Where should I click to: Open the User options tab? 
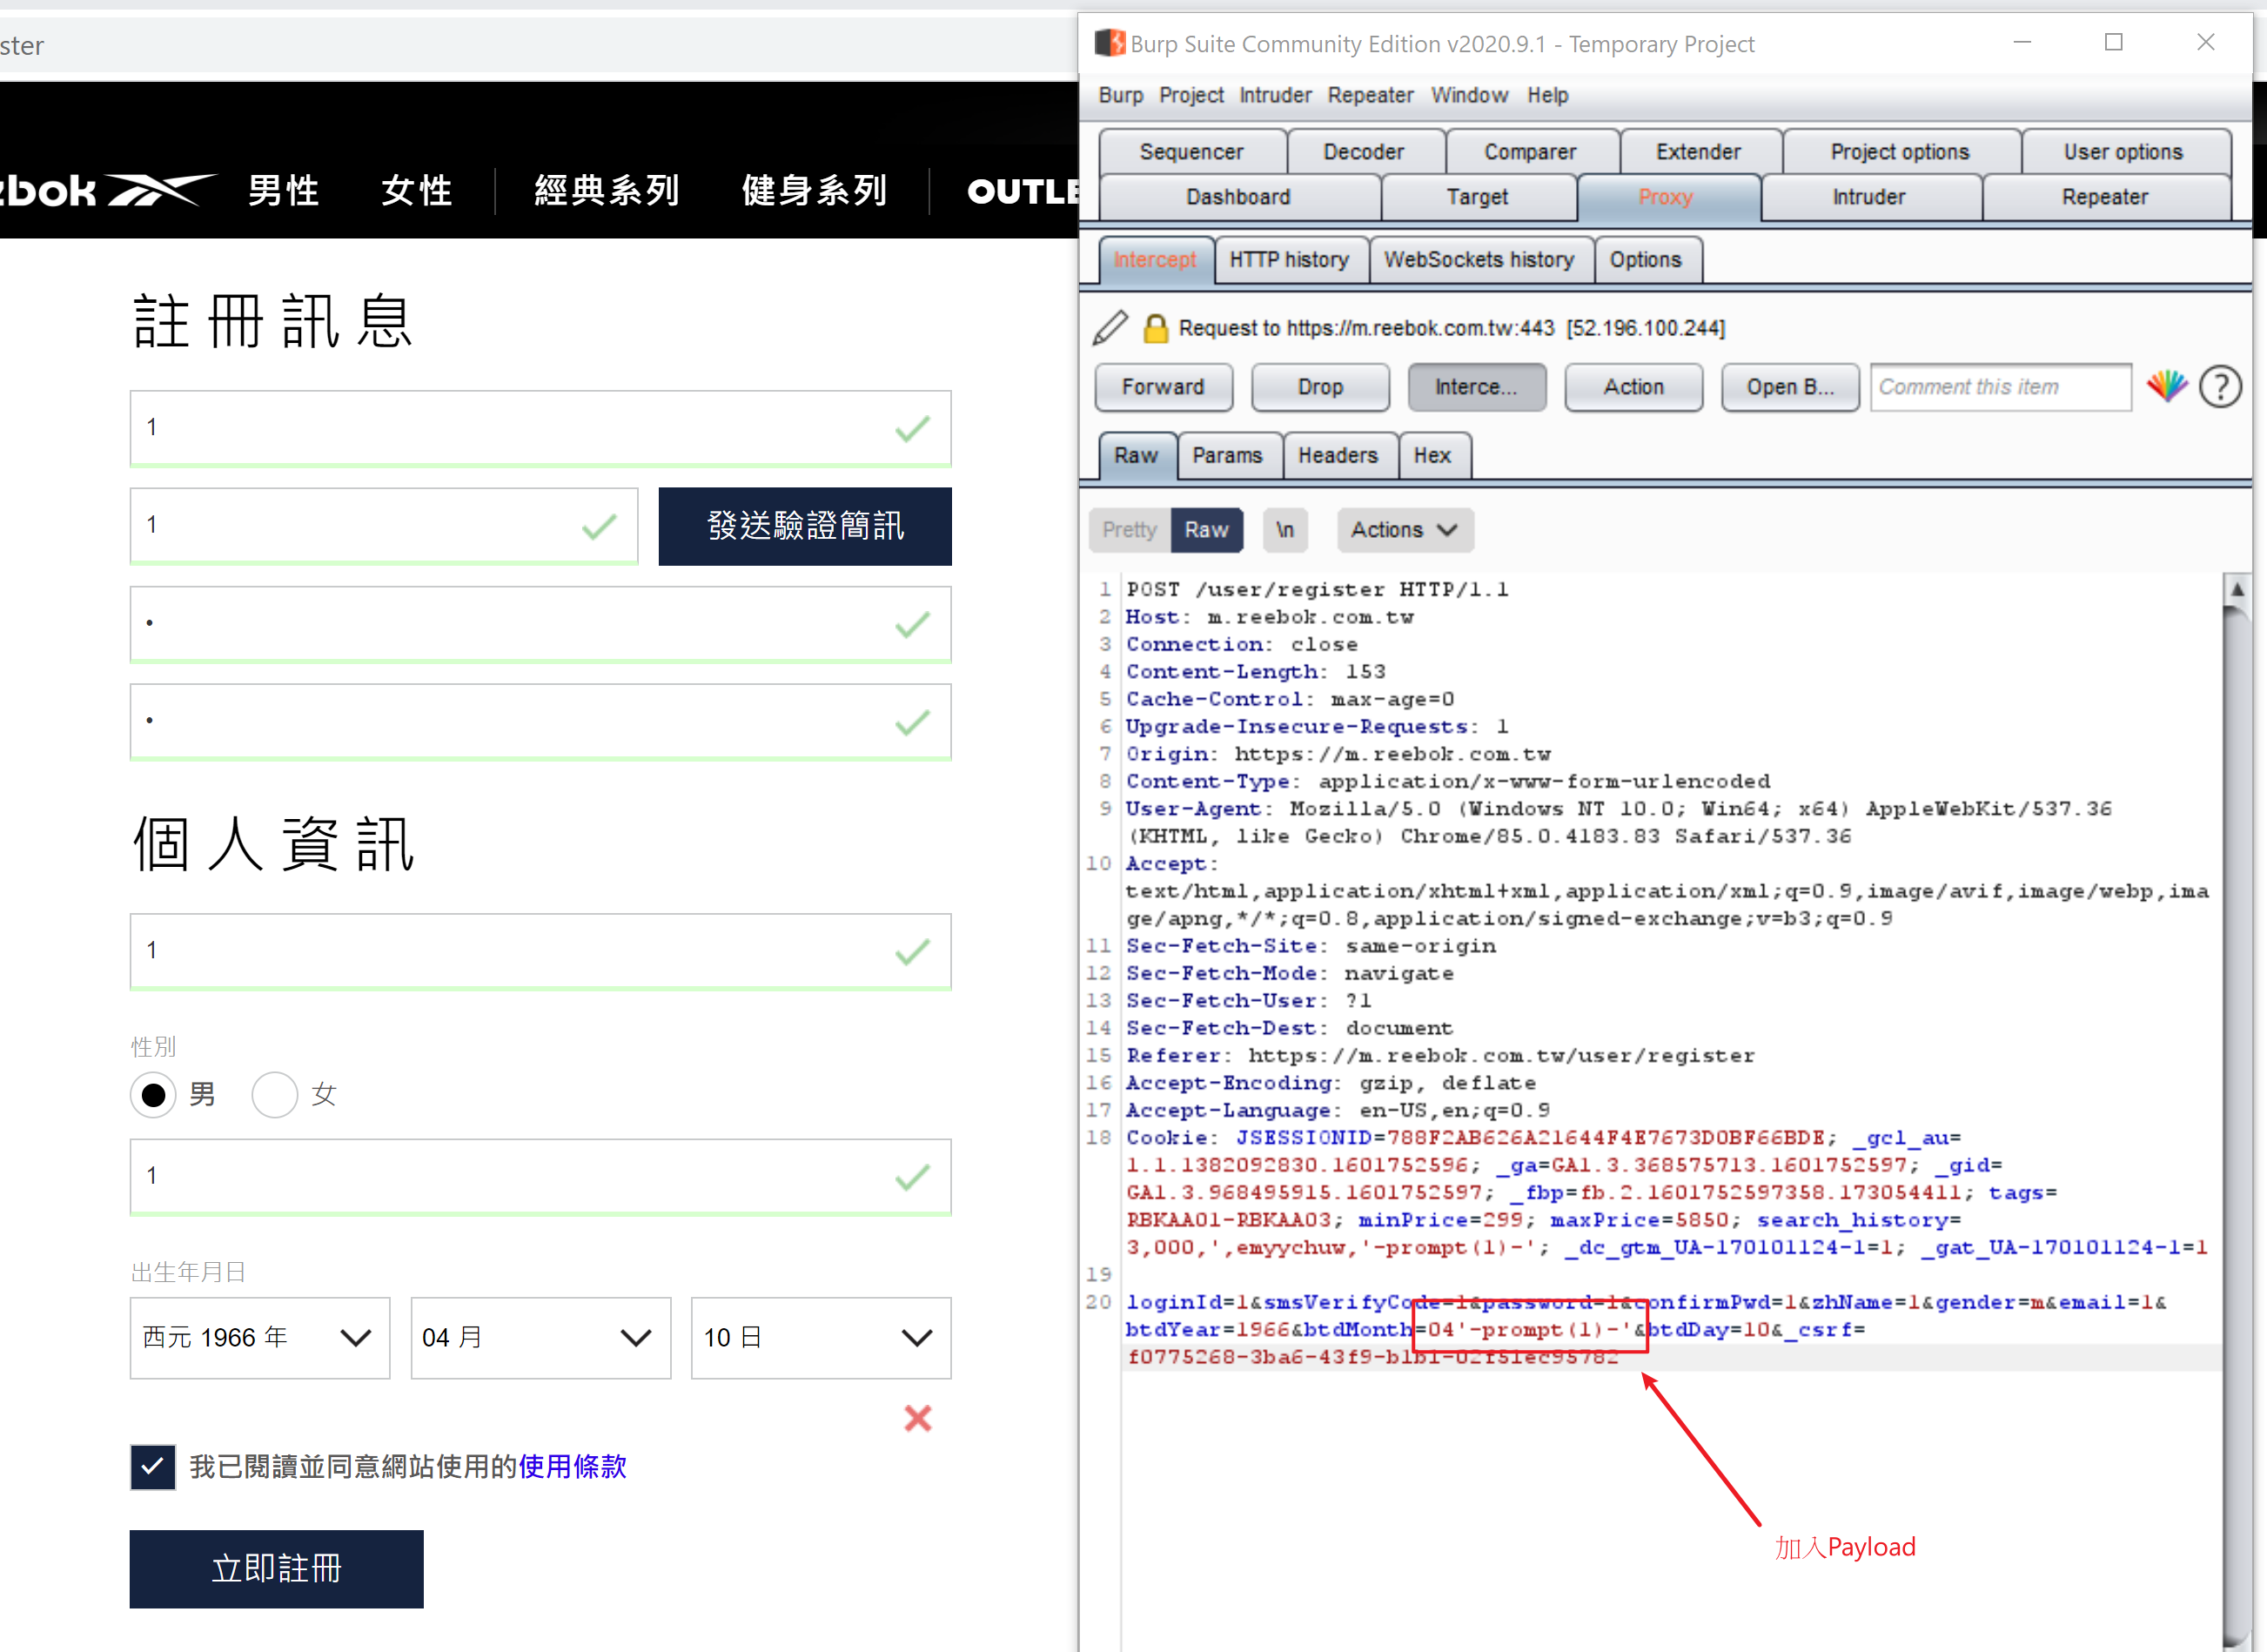(x=2123, y=152)
